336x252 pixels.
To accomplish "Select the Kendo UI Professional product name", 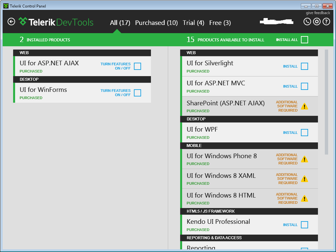I will (218, 221).
